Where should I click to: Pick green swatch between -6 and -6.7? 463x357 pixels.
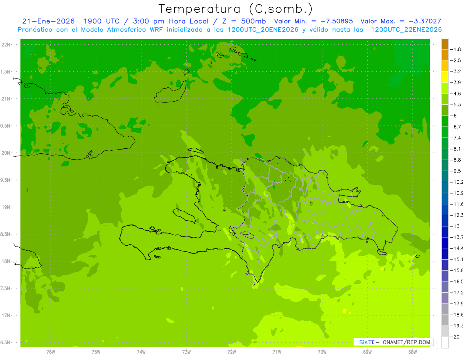click(445, 121)
